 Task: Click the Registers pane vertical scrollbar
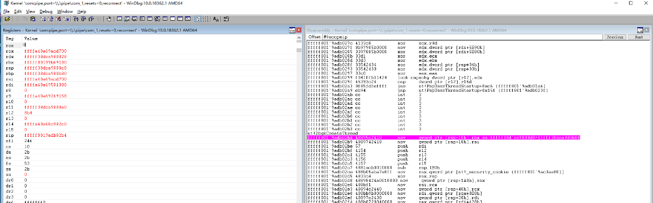coord(299,119)
